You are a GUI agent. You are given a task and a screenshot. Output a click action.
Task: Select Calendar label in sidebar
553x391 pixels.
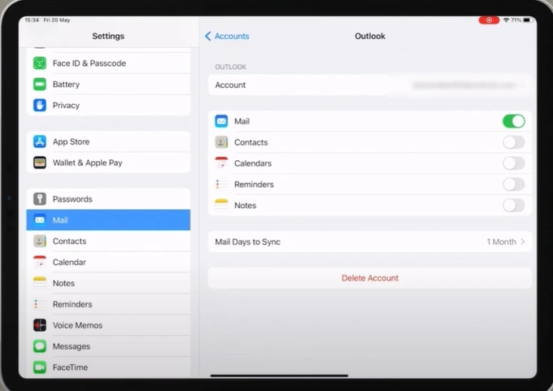69,263
